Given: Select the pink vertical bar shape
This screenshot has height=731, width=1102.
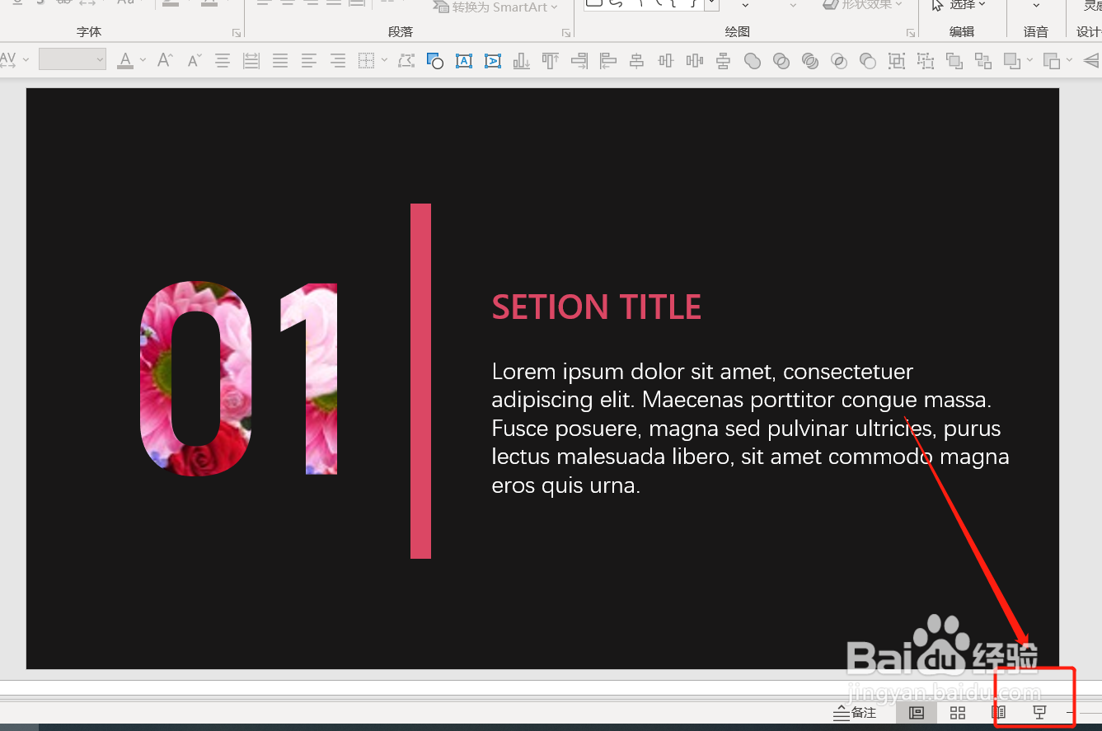Looking at the screenshot, I should (x=420, y=381).
